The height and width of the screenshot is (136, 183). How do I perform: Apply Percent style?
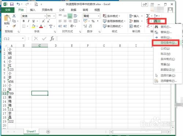93,21
